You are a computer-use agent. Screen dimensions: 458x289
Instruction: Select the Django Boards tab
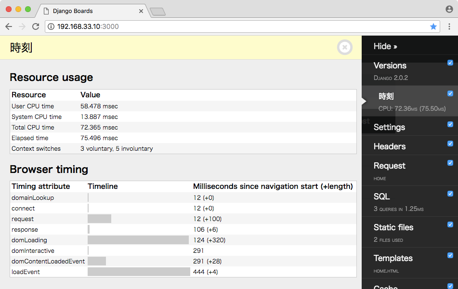[93, 11]
